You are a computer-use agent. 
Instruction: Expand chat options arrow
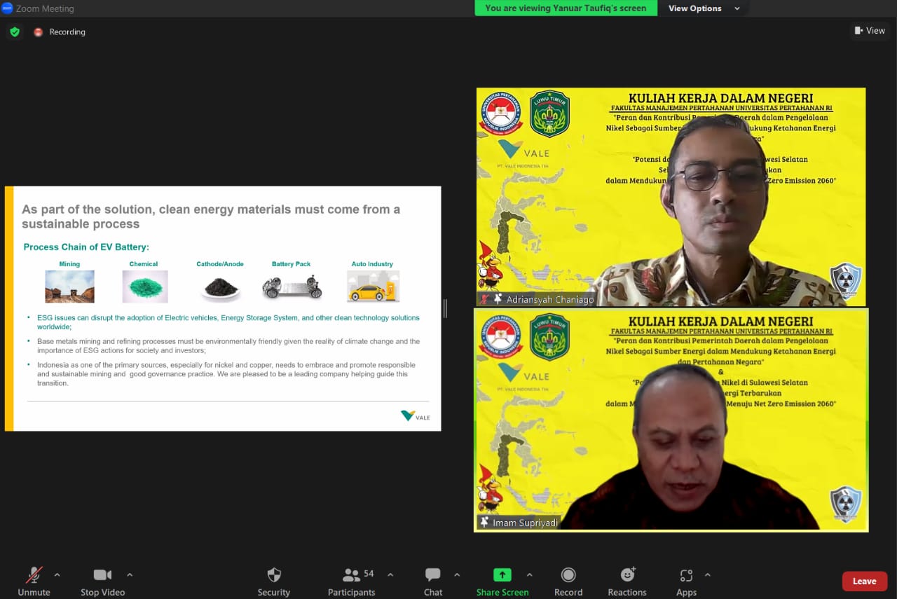[457, 575]
